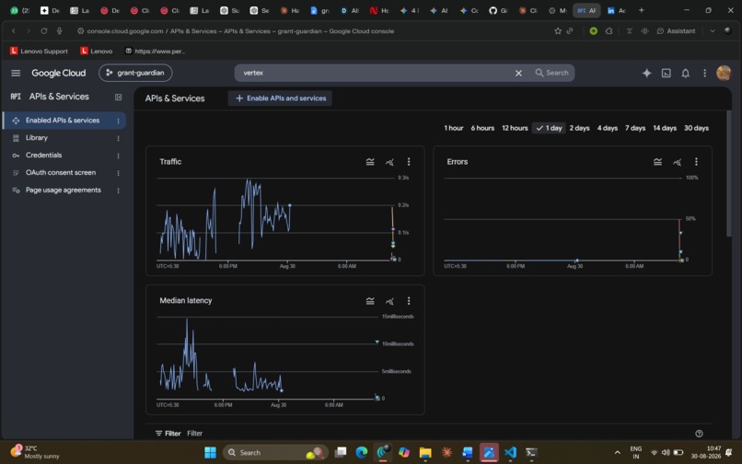Explore Median latency chart metrics icon

(389, 301)
